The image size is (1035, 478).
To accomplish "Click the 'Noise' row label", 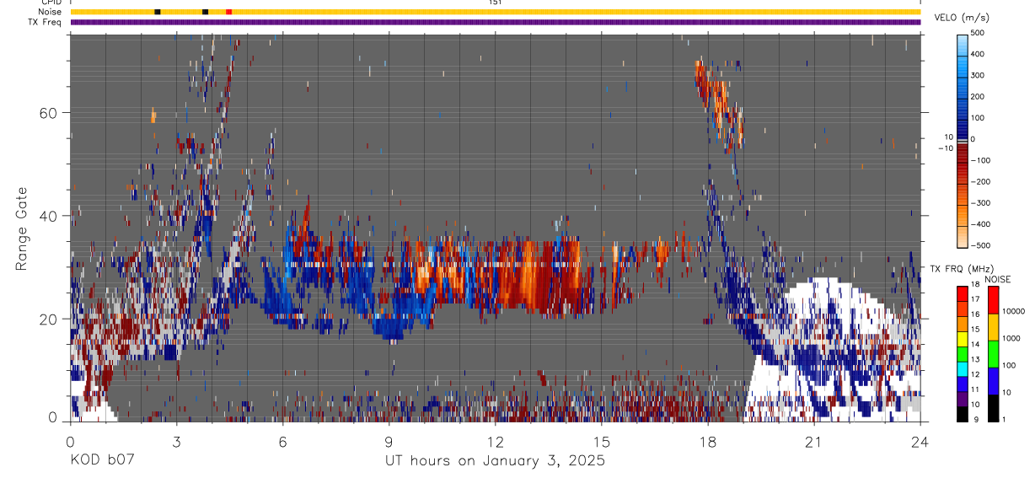I will coord(50,12).
